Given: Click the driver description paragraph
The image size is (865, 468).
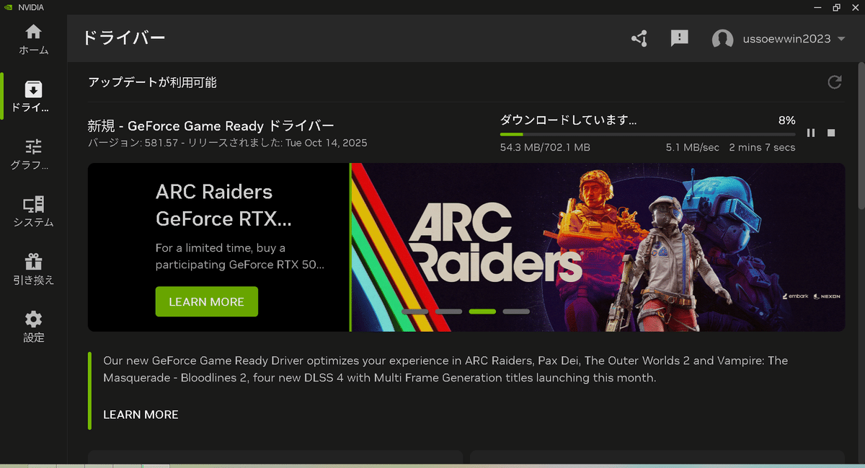Looking at the screenshot, I should tap(445, 369).
